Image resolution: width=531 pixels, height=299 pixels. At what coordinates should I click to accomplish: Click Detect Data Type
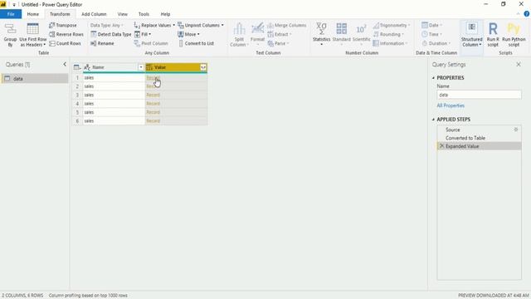point(111,34)
